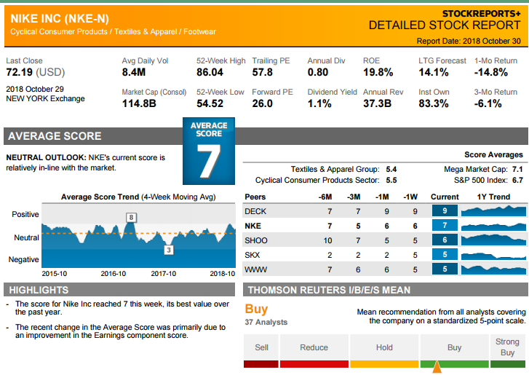This screenshot has width=529, height=375.
Task: Click S&P 500 Index score 6.7
Action: (x=517, y=181)
